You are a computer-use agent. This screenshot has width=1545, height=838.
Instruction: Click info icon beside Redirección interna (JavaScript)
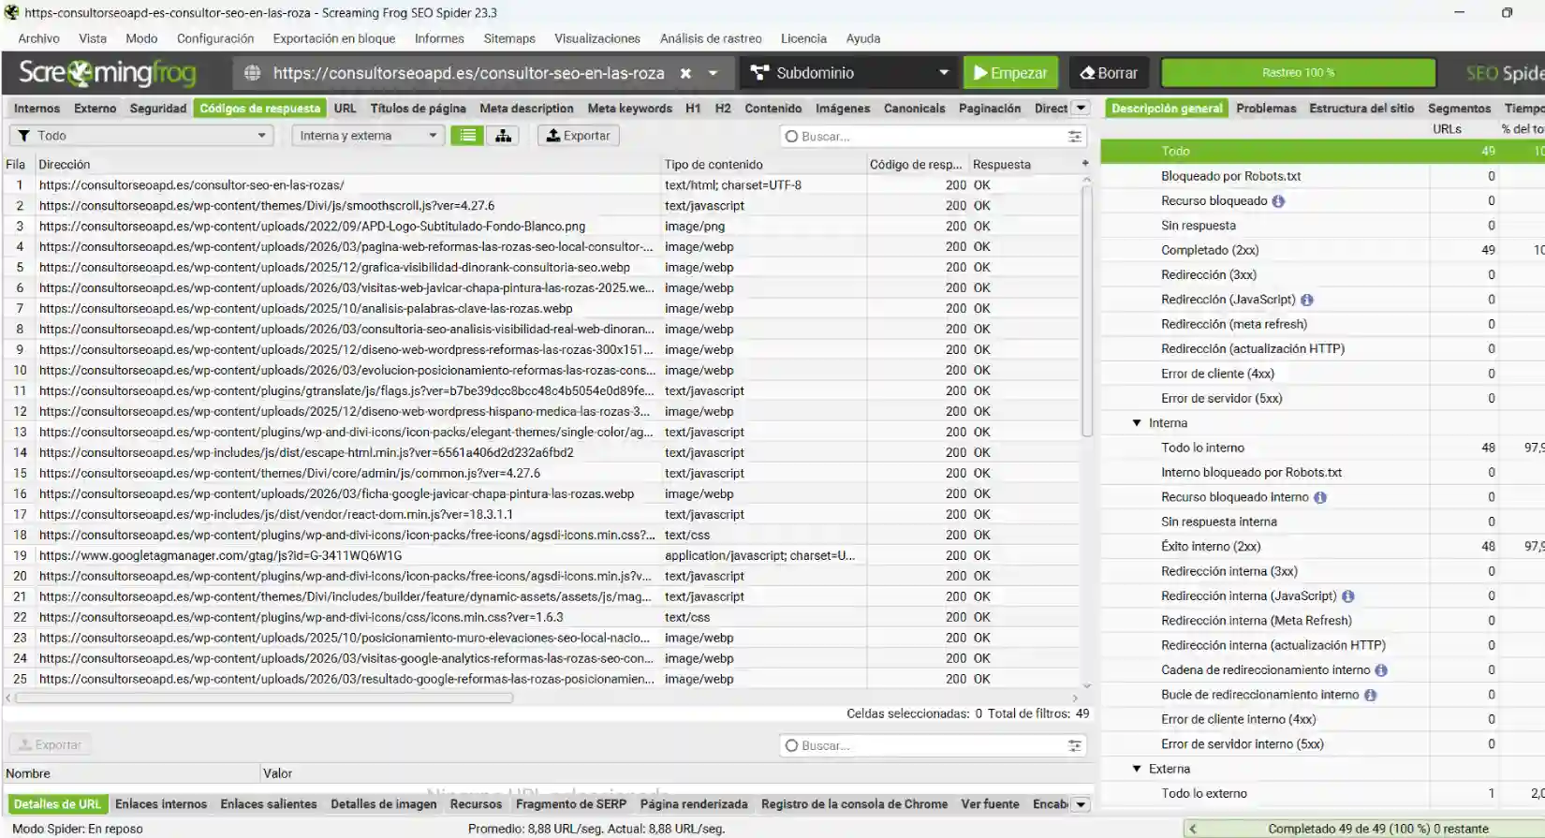pyautogui.click(x=1347, y=596)
